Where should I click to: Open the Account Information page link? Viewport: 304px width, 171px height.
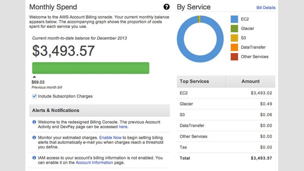[94, 162]
